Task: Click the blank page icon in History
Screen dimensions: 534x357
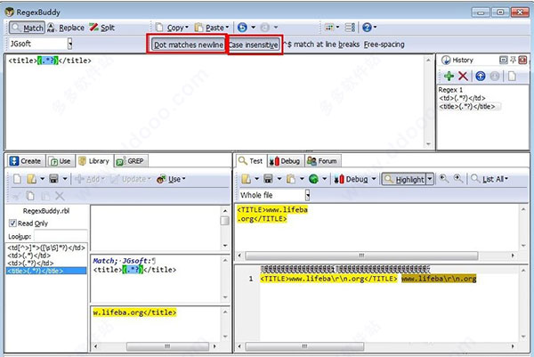Action: click(512, 76)
